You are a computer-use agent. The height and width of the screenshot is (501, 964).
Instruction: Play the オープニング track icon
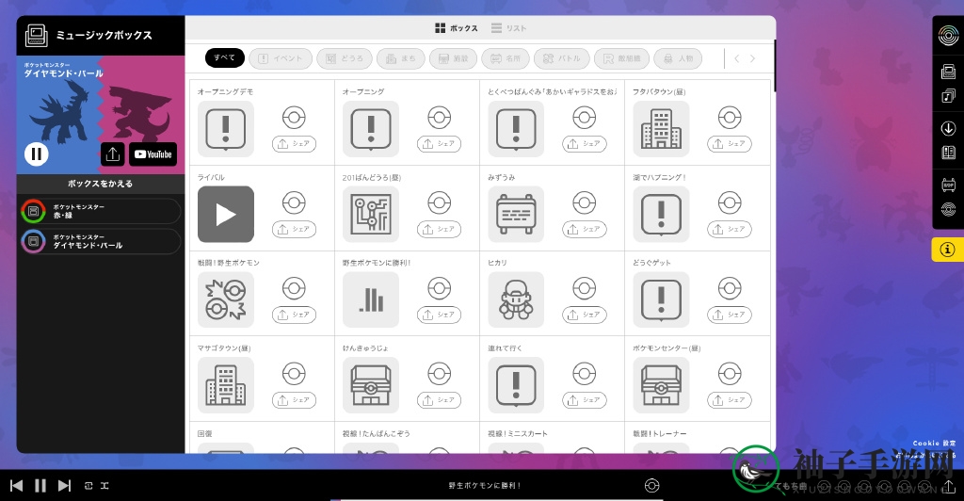(371, 129)
